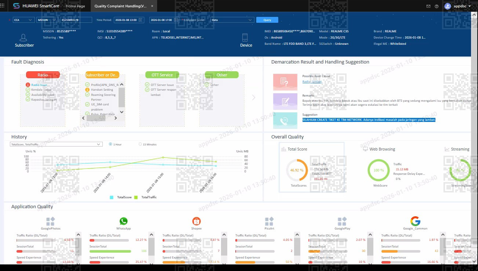Select the 15 Minutes radio button

click(x=140, y=144)
